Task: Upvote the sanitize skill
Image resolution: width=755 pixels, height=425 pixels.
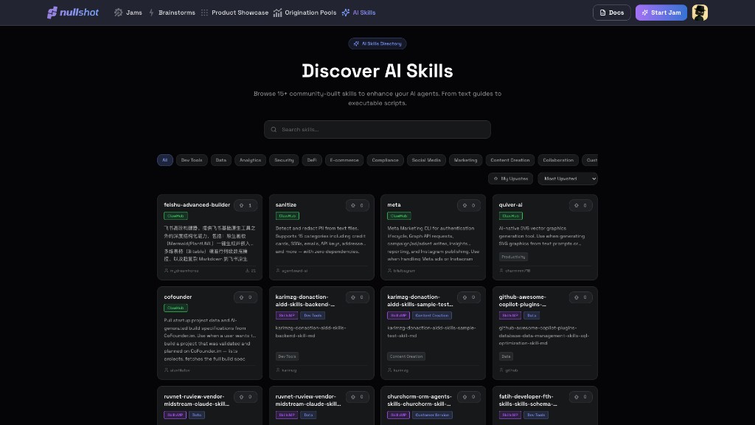Action: pyautogui.click(x=358, y=205)
